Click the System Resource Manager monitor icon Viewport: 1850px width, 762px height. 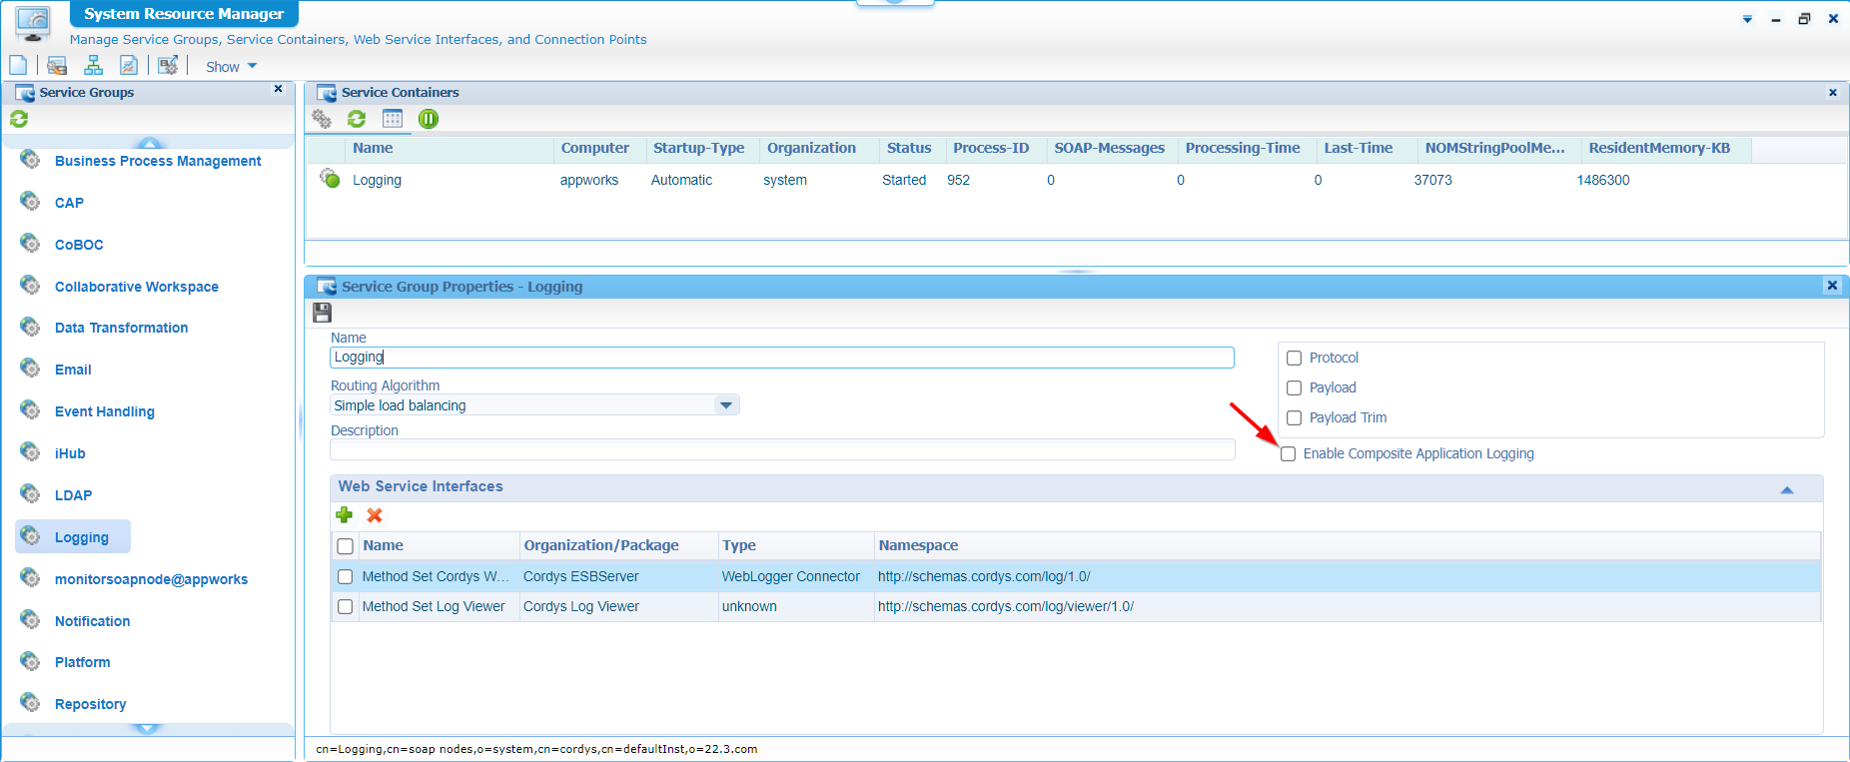point(33,24)
